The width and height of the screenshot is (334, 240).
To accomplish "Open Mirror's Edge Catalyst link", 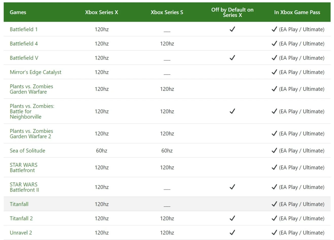I will 36,72.
